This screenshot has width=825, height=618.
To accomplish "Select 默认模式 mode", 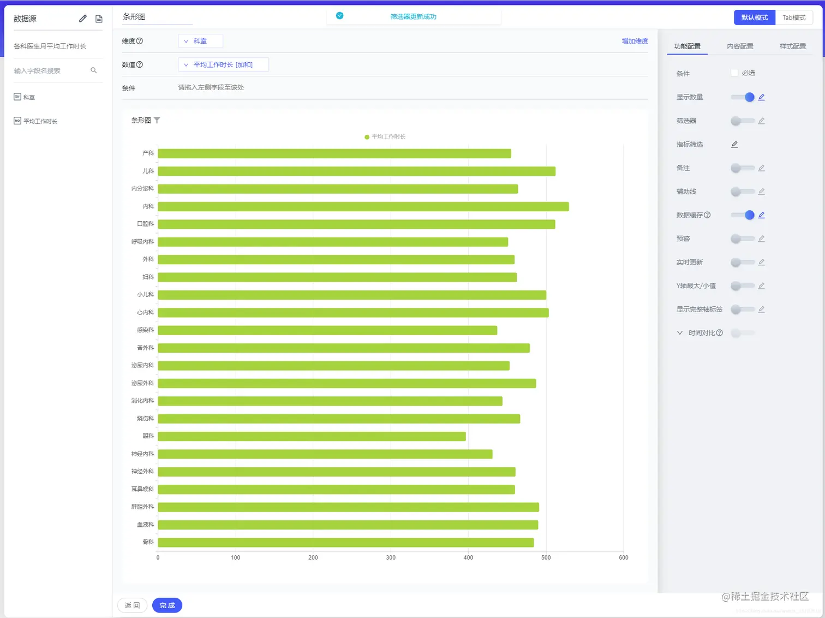I will (x=755, y=17).
